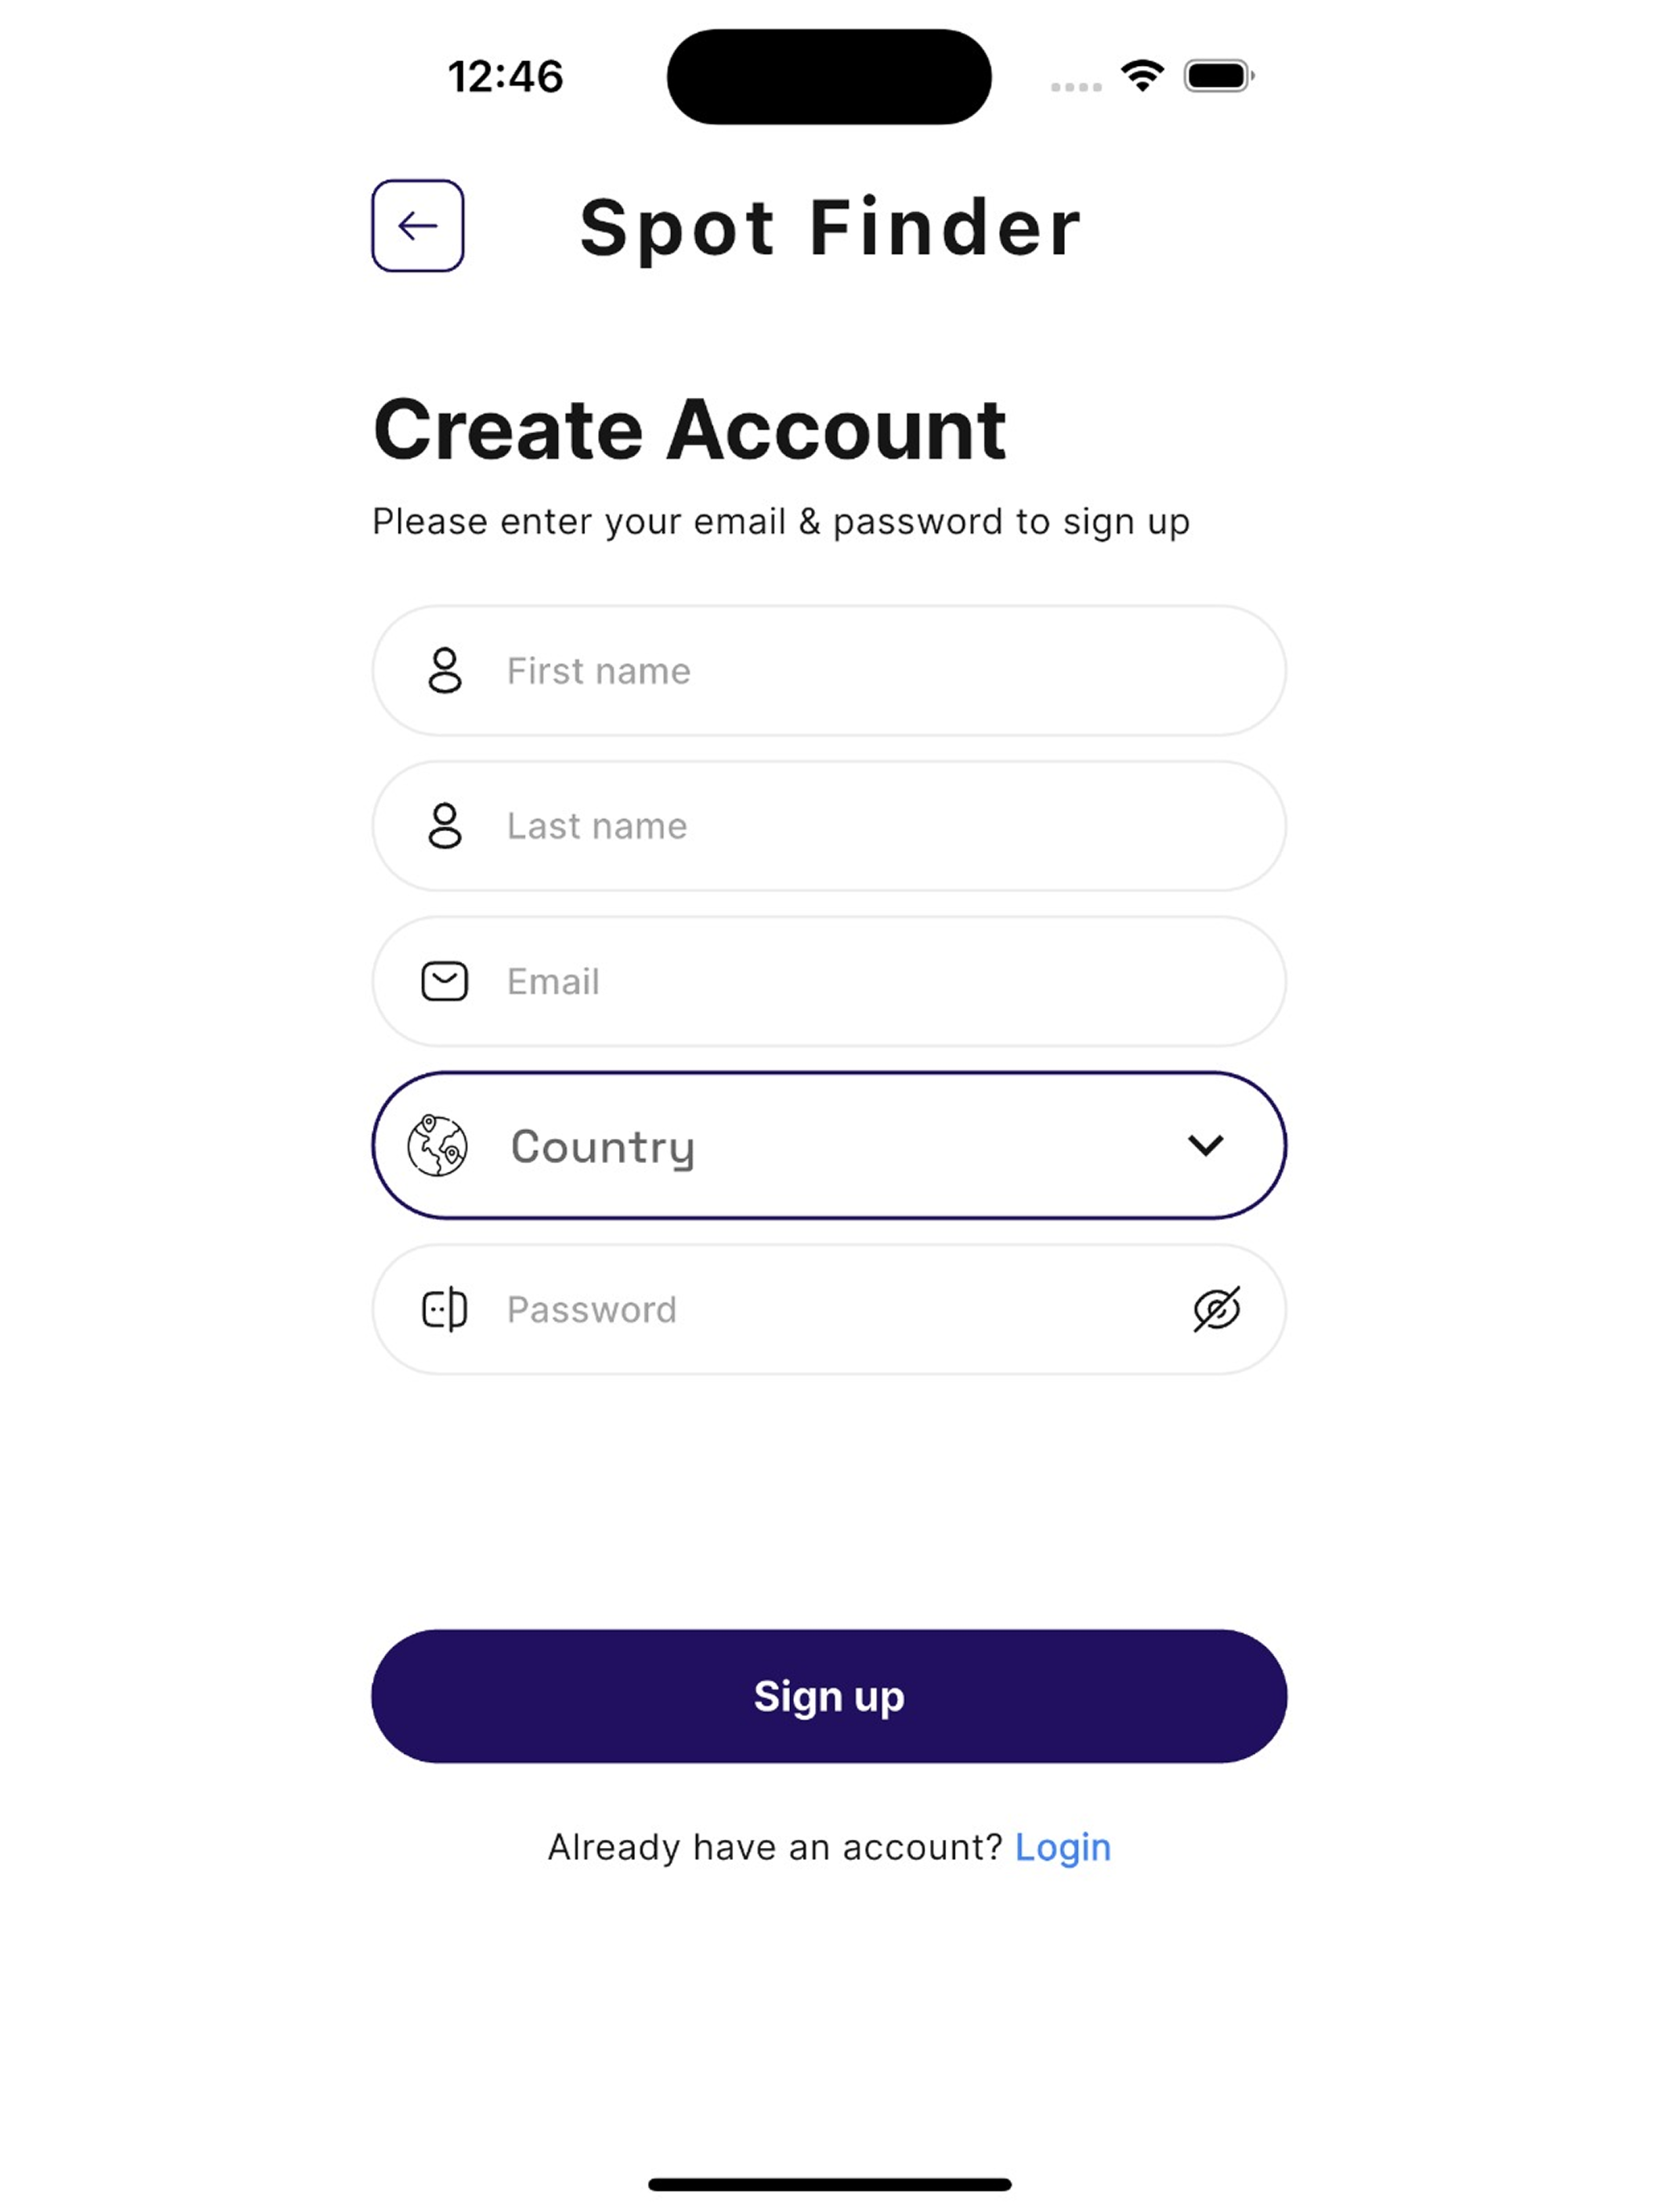
Task: Expand the Country dropdown chevron
Action: pos(1205,1145)
